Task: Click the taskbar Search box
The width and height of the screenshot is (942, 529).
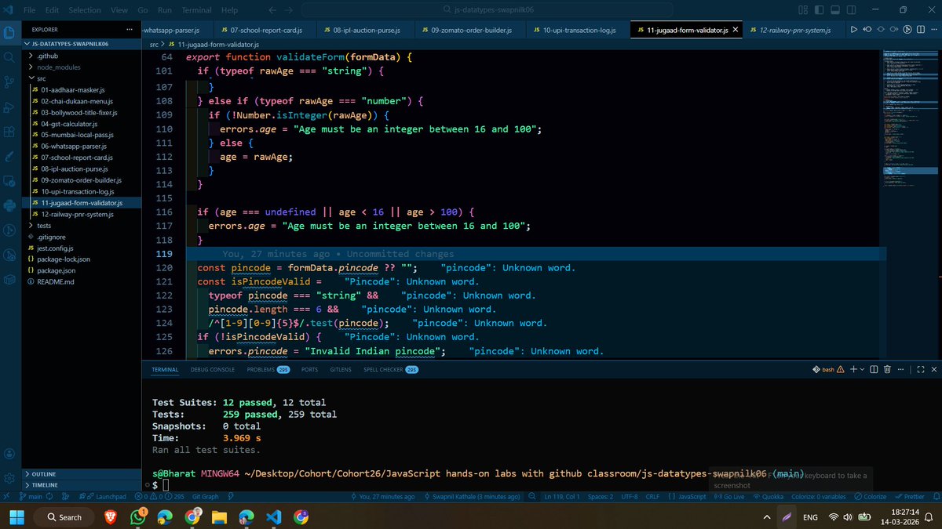Action: (63, 516)
